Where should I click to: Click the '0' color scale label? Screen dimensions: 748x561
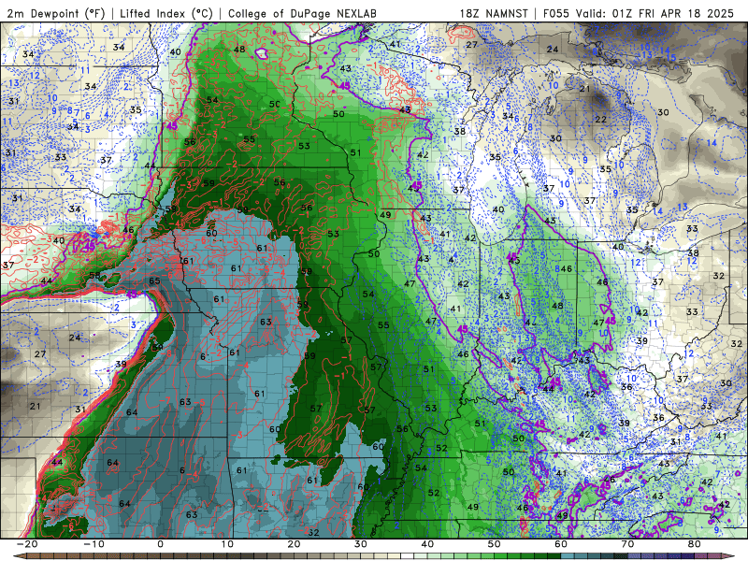tap(160, 544)
